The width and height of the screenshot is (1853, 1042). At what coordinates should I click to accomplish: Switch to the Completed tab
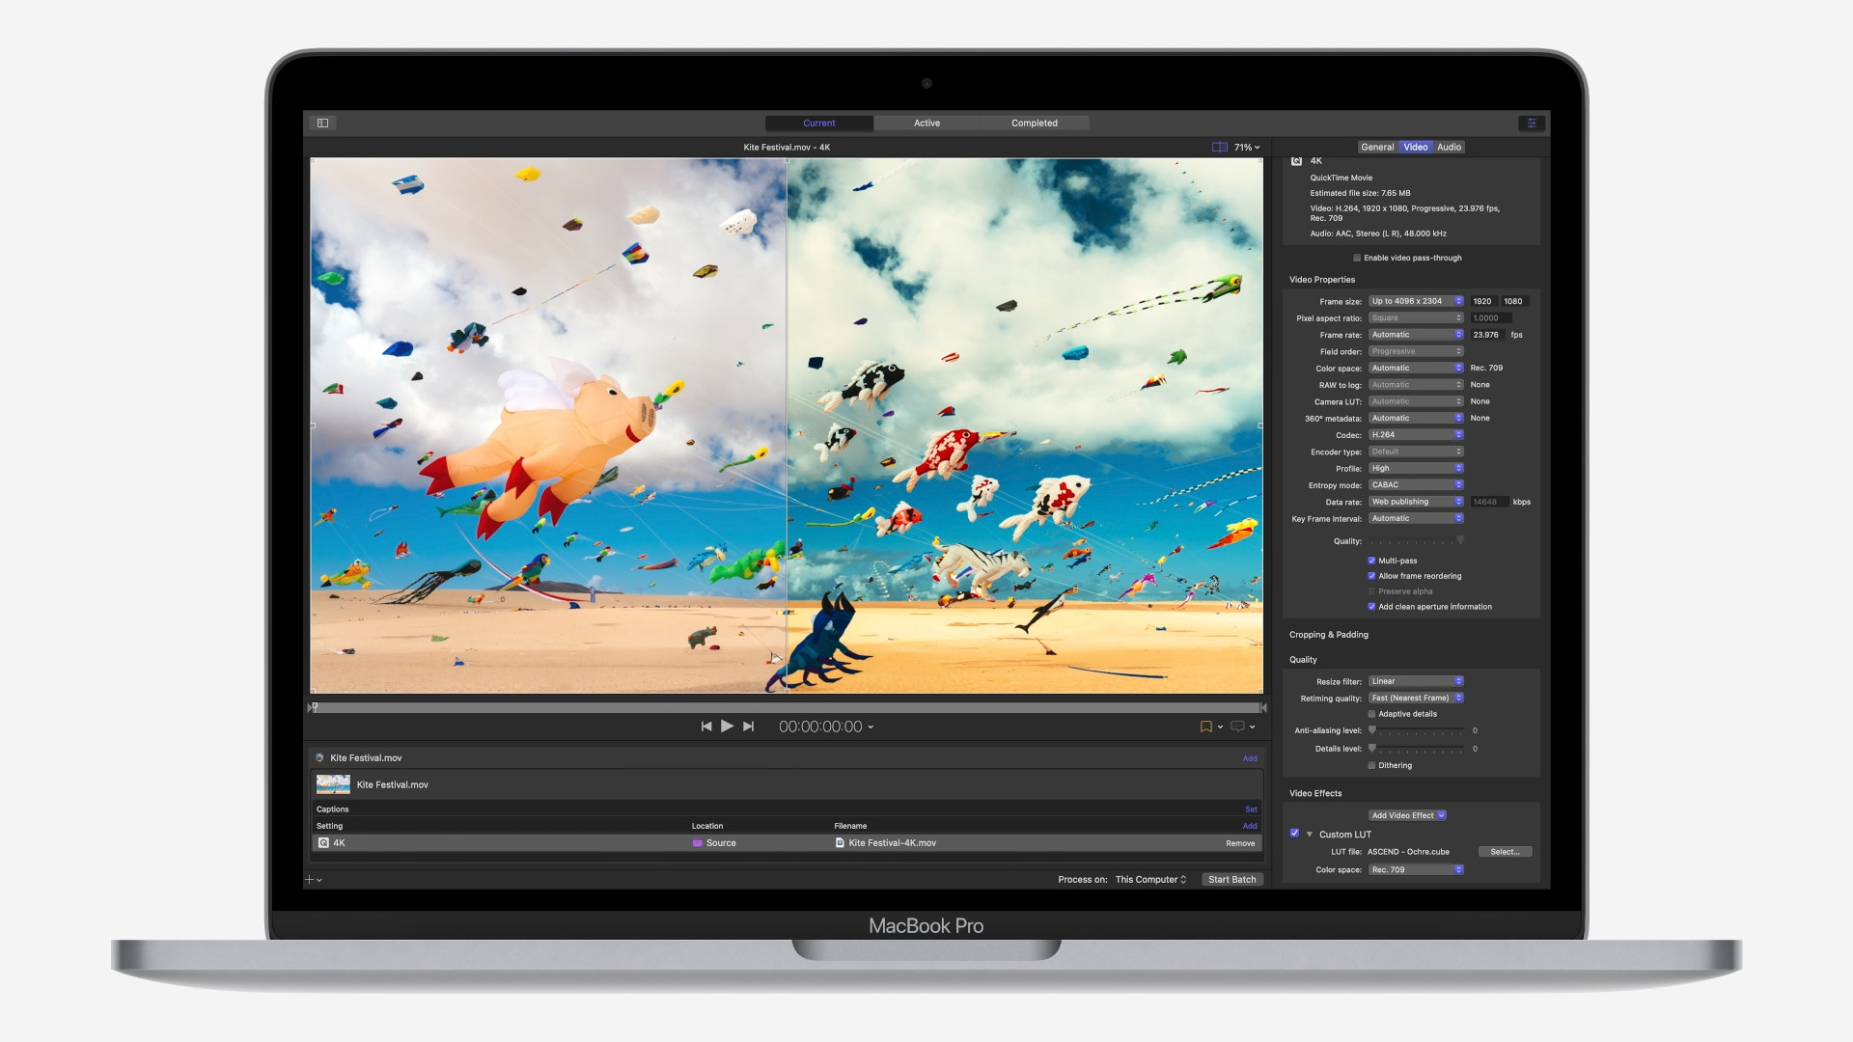click(1034, 123)
